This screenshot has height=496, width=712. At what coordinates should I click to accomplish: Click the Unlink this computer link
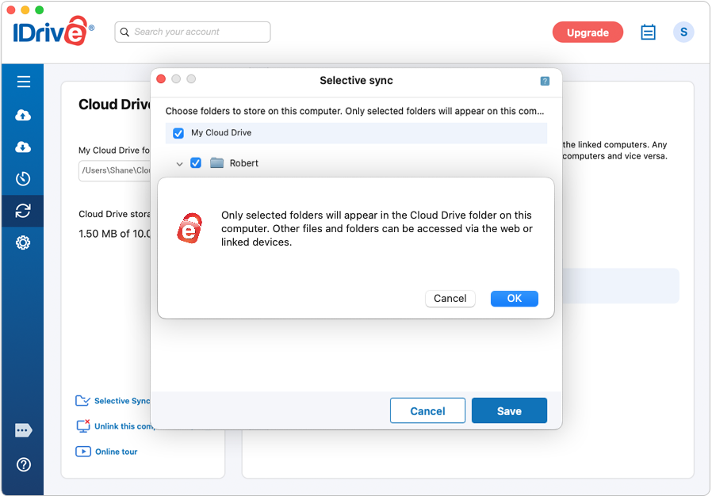click(x=124, y=426)
